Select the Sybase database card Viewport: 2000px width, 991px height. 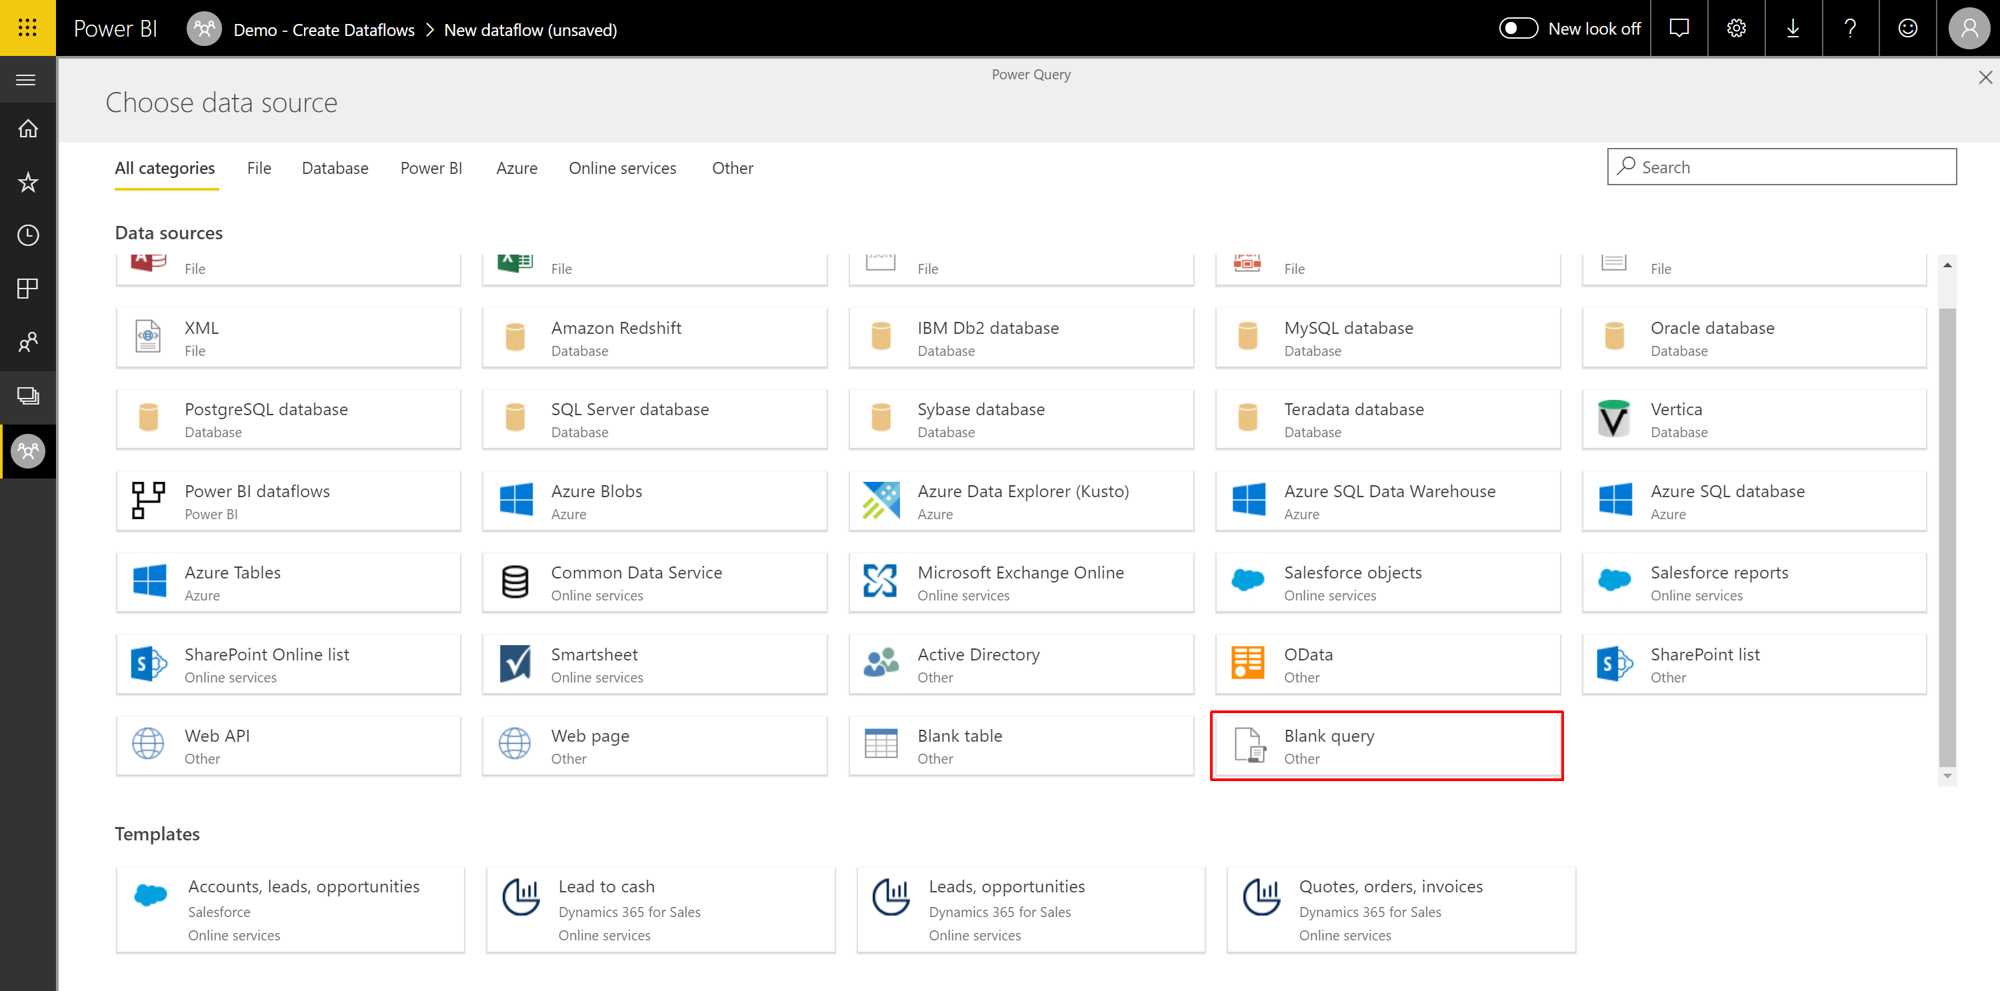1021,419
